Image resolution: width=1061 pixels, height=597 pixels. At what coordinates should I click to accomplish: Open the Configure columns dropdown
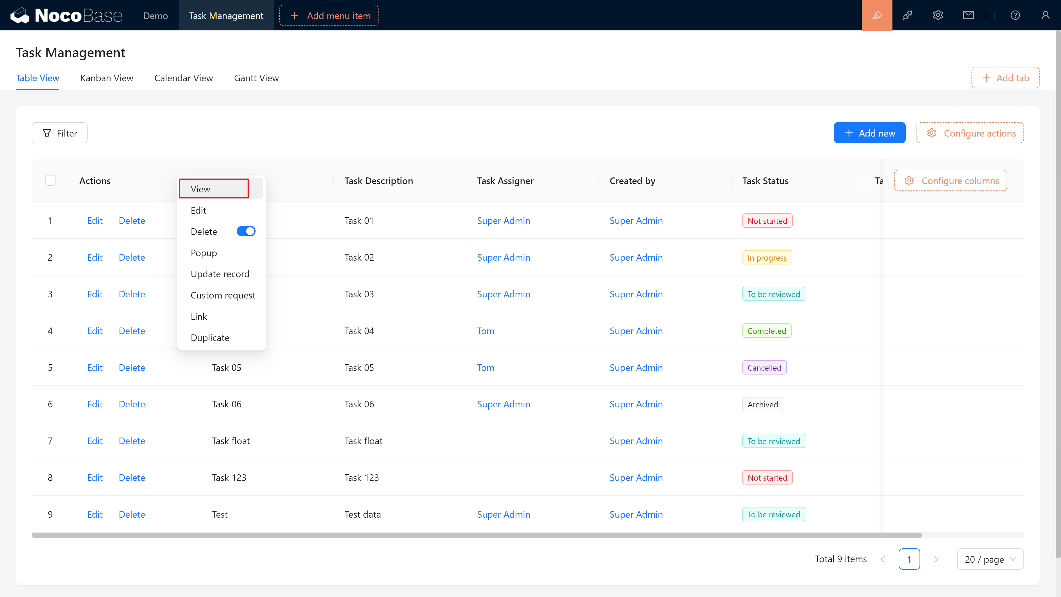pyautogui.click(x=950, y=180)
